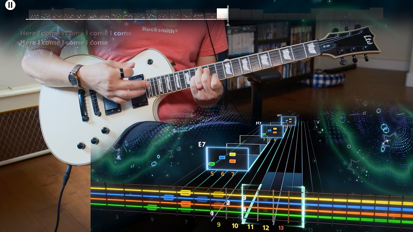The width and height of the screenshot is (413, 232).
Task: Click the dim fret number 15 below the fretboard
Action: pyautogui.click(x=310, y=229)
